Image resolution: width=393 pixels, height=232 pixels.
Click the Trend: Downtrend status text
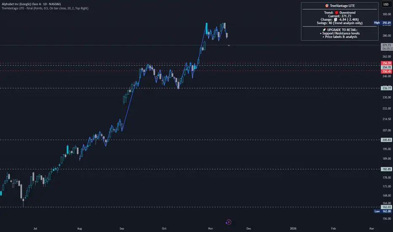click(x=339, y=13)
